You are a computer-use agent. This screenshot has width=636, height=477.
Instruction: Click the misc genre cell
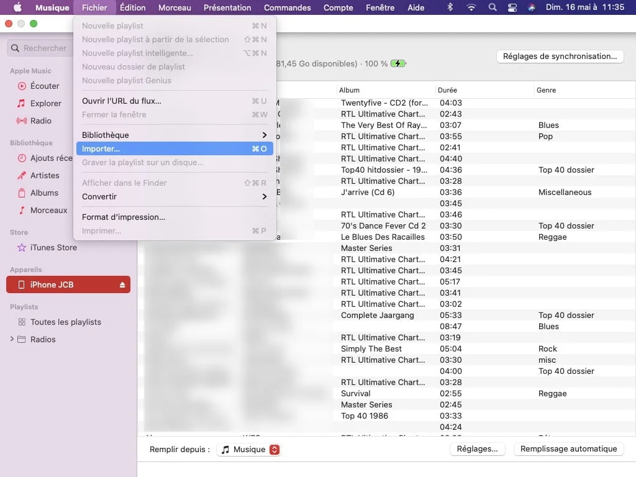coord(547,360)
